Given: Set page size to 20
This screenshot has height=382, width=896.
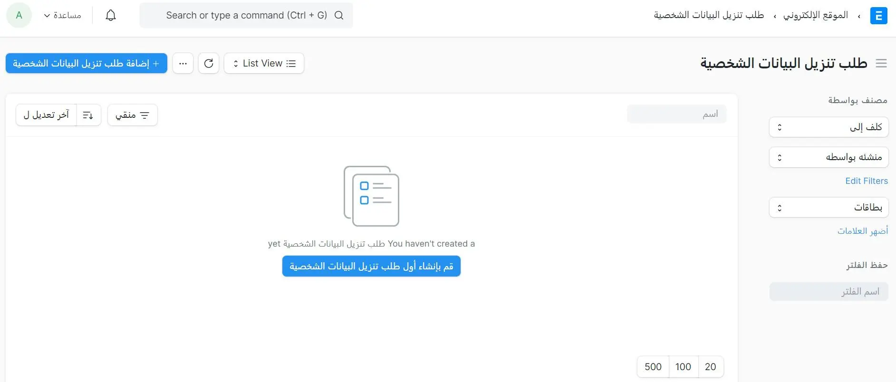Looking at the screenshot, I should pyautogui.click(x=711, y=367).
